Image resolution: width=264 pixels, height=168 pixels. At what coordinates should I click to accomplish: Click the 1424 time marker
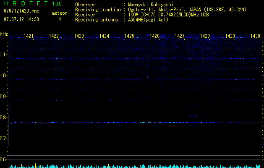104,36
